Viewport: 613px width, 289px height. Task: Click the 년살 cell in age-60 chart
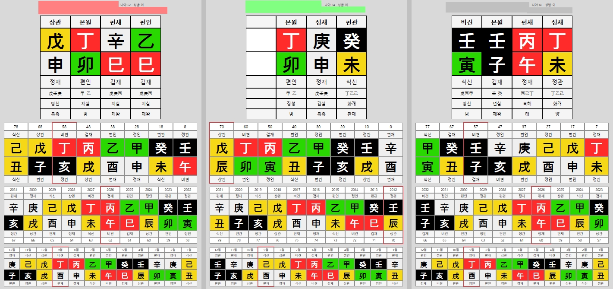pyautogui.click(x=497, y=104)
